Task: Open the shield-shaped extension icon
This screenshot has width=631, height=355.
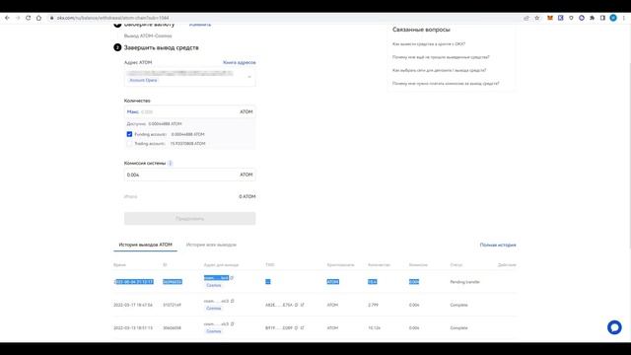Action: click(571, 18)
